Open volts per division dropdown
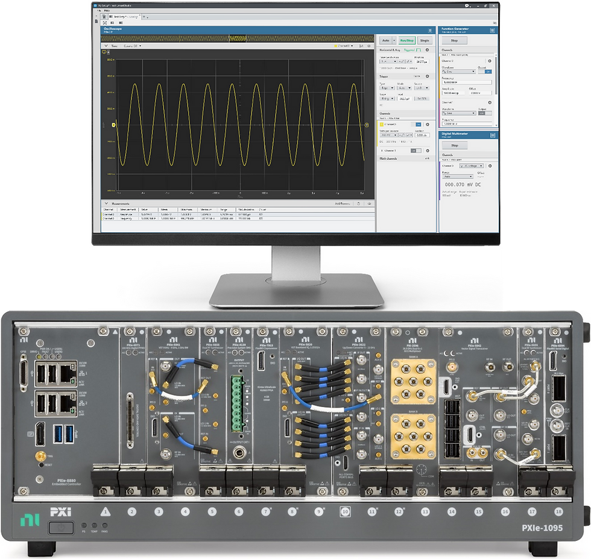 pyautogui.click(x=388, y=135)
